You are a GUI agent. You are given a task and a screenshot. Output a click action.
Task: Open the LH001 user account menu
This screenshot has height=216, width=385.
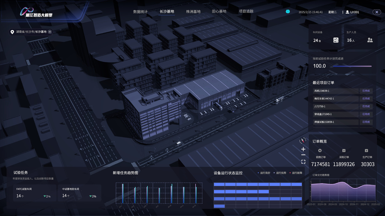tap(352, 12)
